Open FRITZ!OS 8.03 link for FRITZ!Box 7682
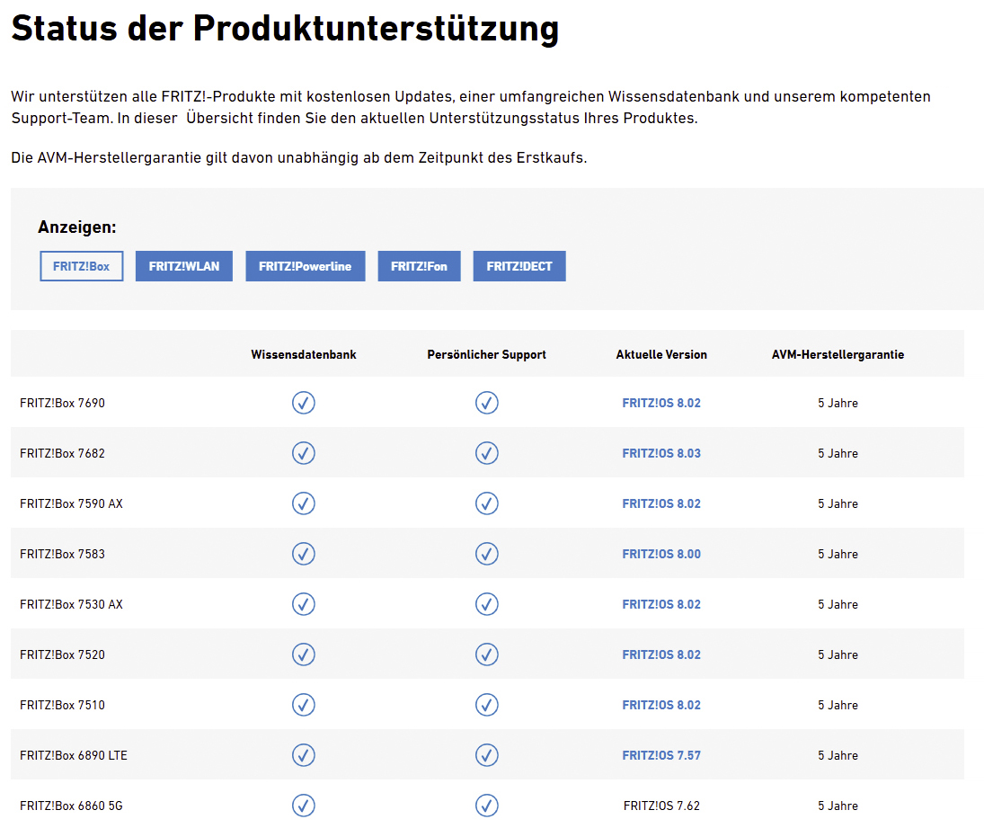 [x=661, y=453]
